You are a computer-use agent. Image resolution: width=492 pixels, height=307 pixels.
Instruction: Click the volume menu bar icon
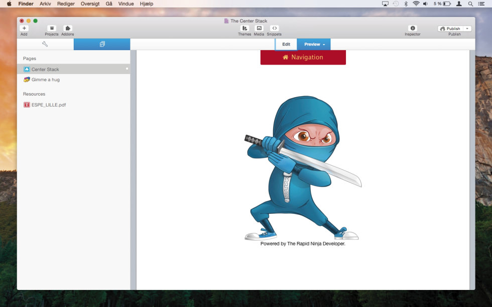point(426,4)
